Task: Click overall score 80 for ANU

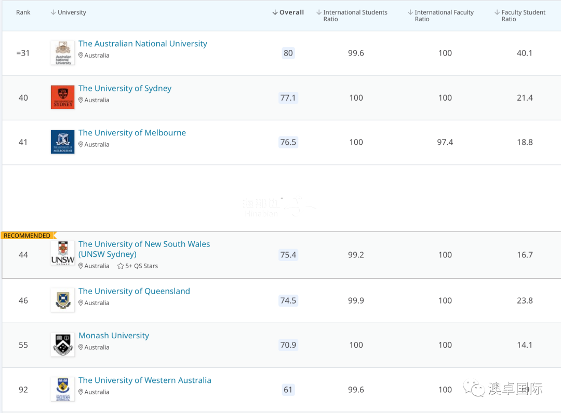Action: point(288,53)
